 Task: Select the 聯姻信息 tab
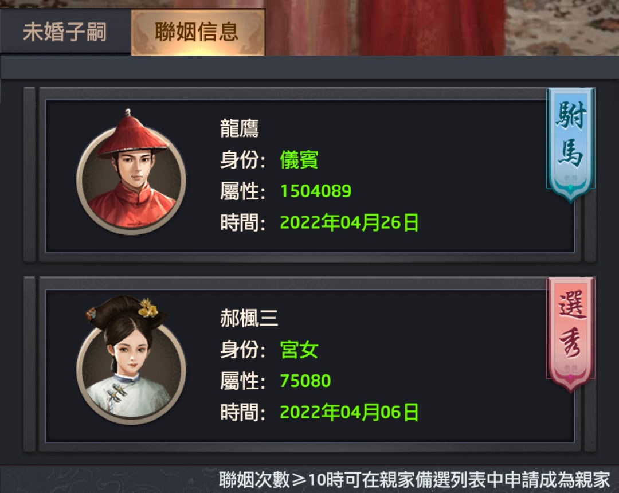coord(198,32)
